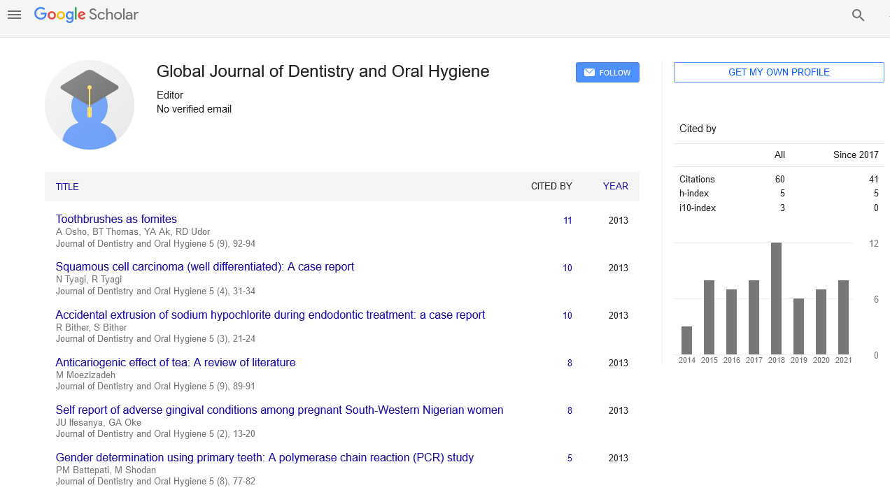Click the Follow button
This screenshot has width=890, height=490.
(x=607, y=73)
